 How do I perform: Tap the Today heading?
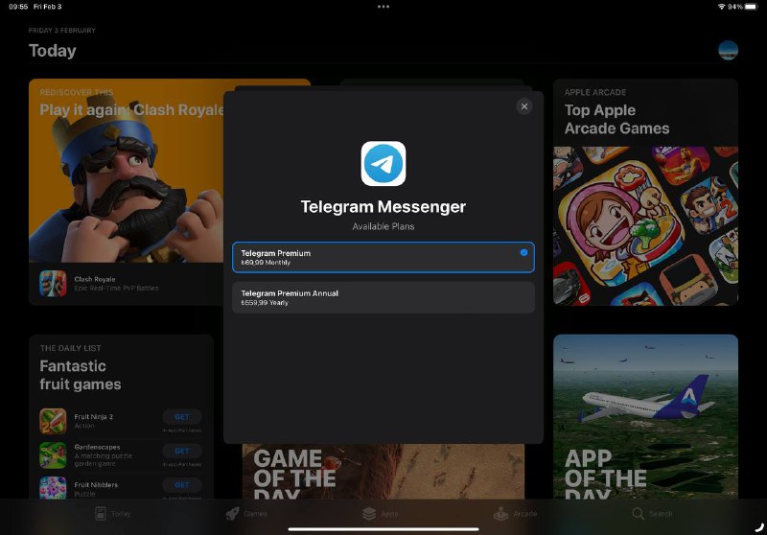(x=53, y=51)
